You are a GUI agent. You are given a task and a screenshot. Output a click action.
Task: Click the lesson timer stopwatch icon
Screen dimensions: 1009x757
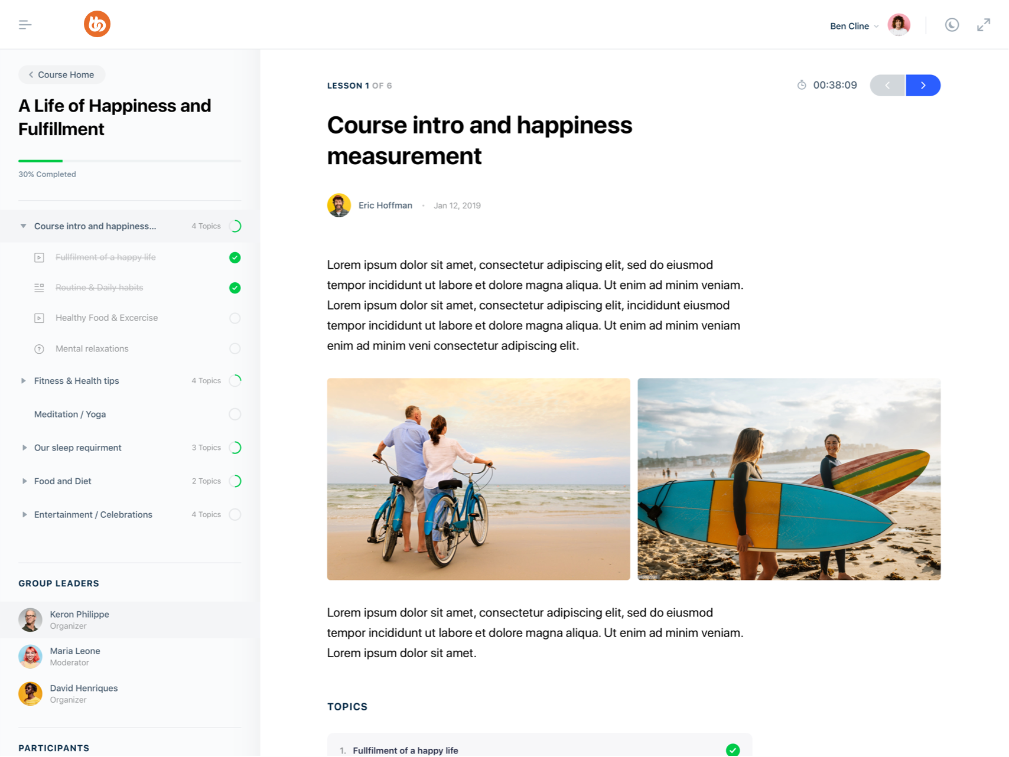[x=802, y=85]
